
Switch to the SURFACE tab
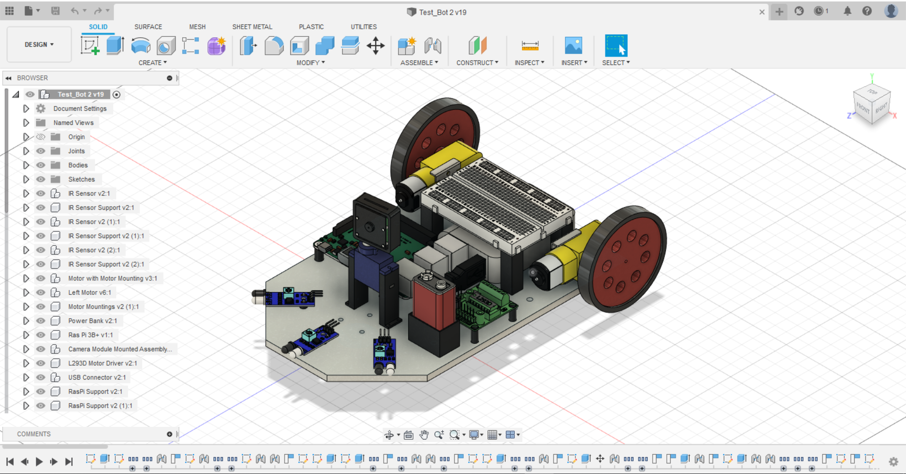pos(148,27)
